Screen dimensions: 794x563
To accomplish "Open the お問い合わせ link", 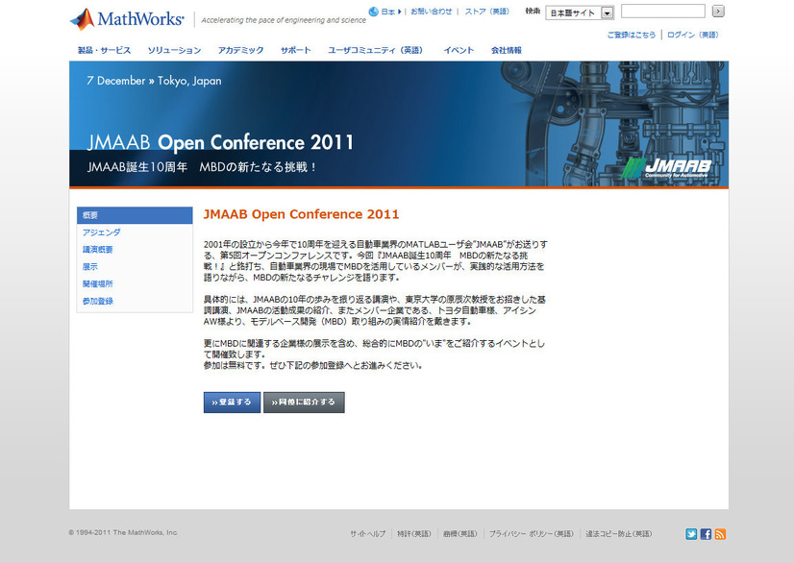I will coord(431,12).
